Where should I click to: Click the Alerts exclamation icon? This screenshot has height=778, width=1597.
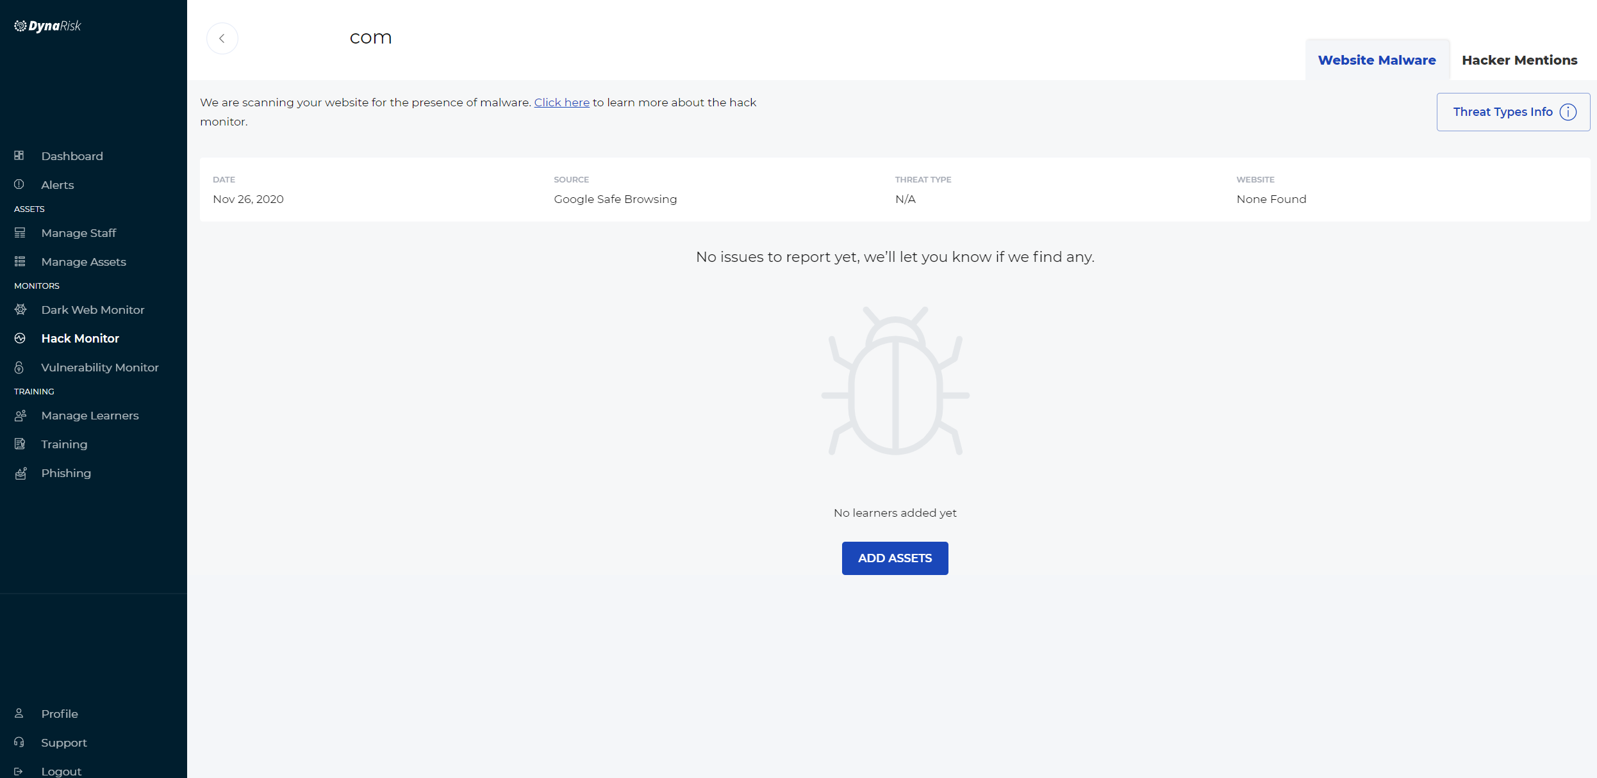pyautogui.click(x=19, y=184)
